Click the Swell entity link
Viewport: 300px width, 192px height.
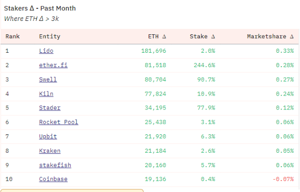tap(48, 80)
